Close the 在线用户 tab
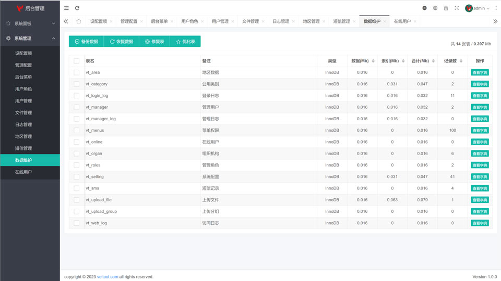Image resolution: width=501 pixels, height=281 pixels. 415,22
